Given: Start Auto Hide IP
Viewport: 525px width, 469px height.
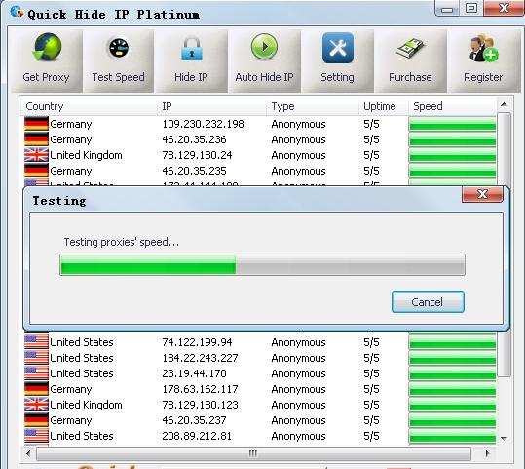Looking at the screenshot, I should (x=265, y=60).
